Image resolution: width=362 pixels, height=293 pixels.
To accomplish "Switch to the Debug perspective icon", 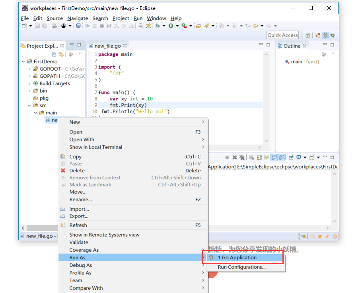I will pyautogui.click(x=333, y=35).
